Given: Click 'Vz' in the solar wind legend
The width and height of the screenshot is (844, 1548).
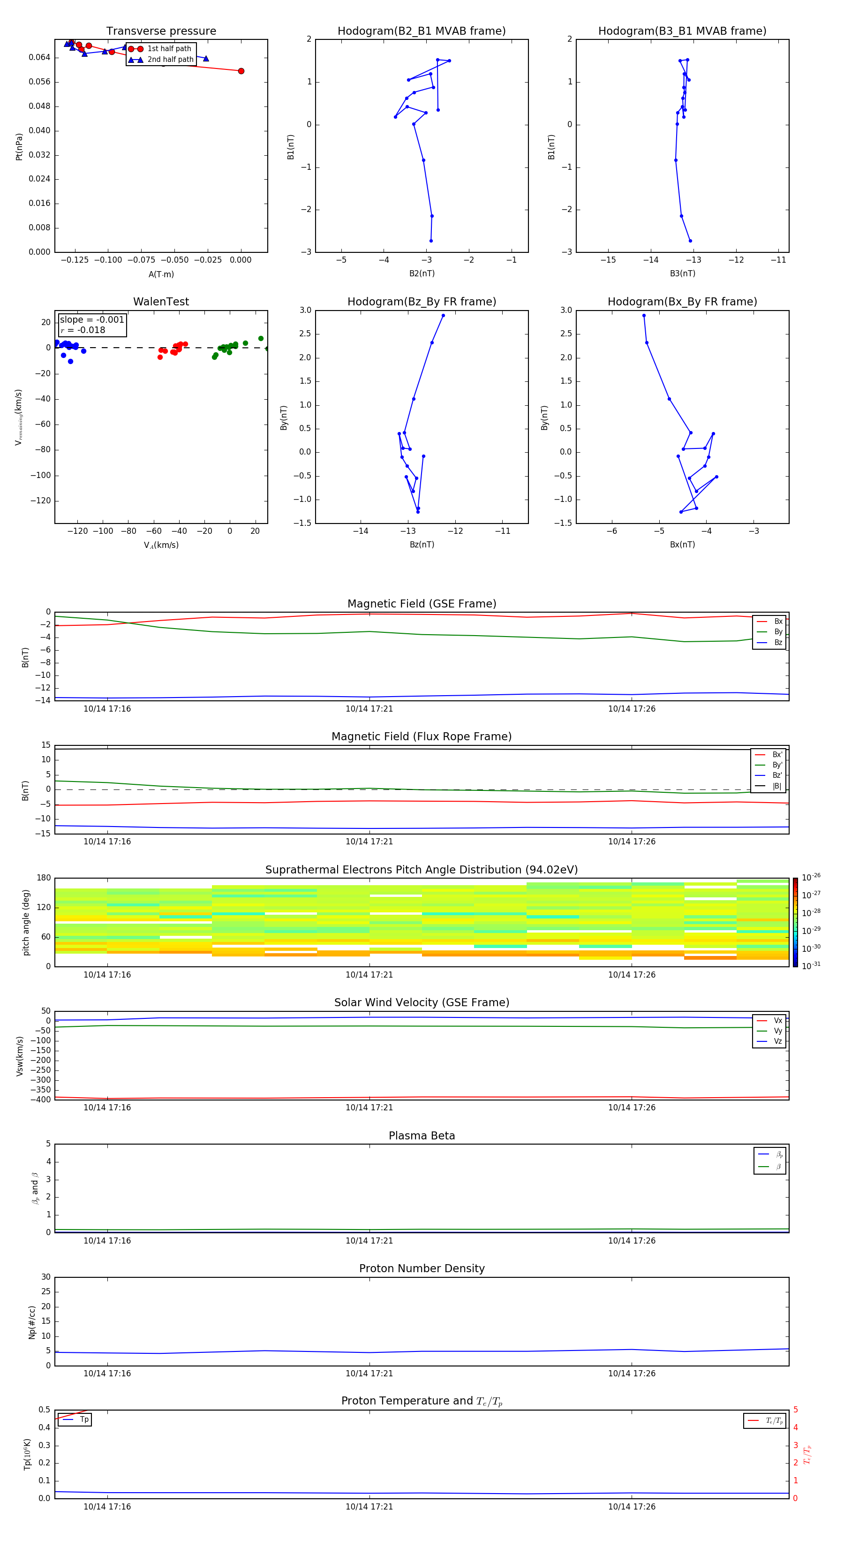Looking at the screenshot, I should tap(770, 1041).
